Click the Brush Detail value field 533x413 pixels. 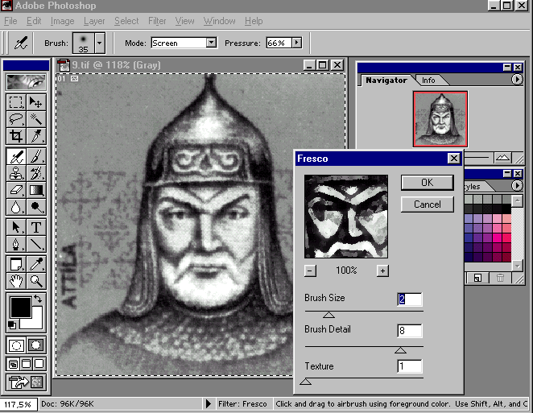(x=410, y=330)
